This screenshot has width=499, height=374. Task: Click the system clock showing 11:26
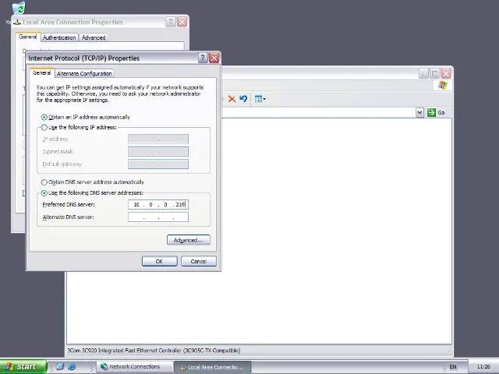pyautogui.click(x=483, y=367)
